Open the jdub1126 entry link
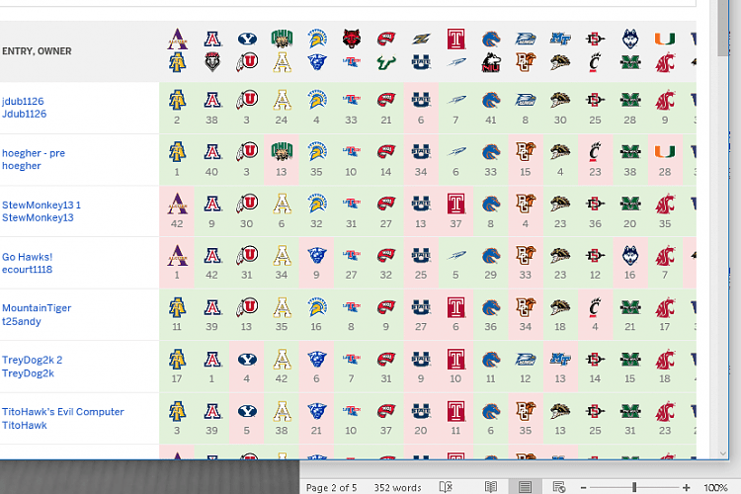This screenshot has height=494, width=741. 23,101
